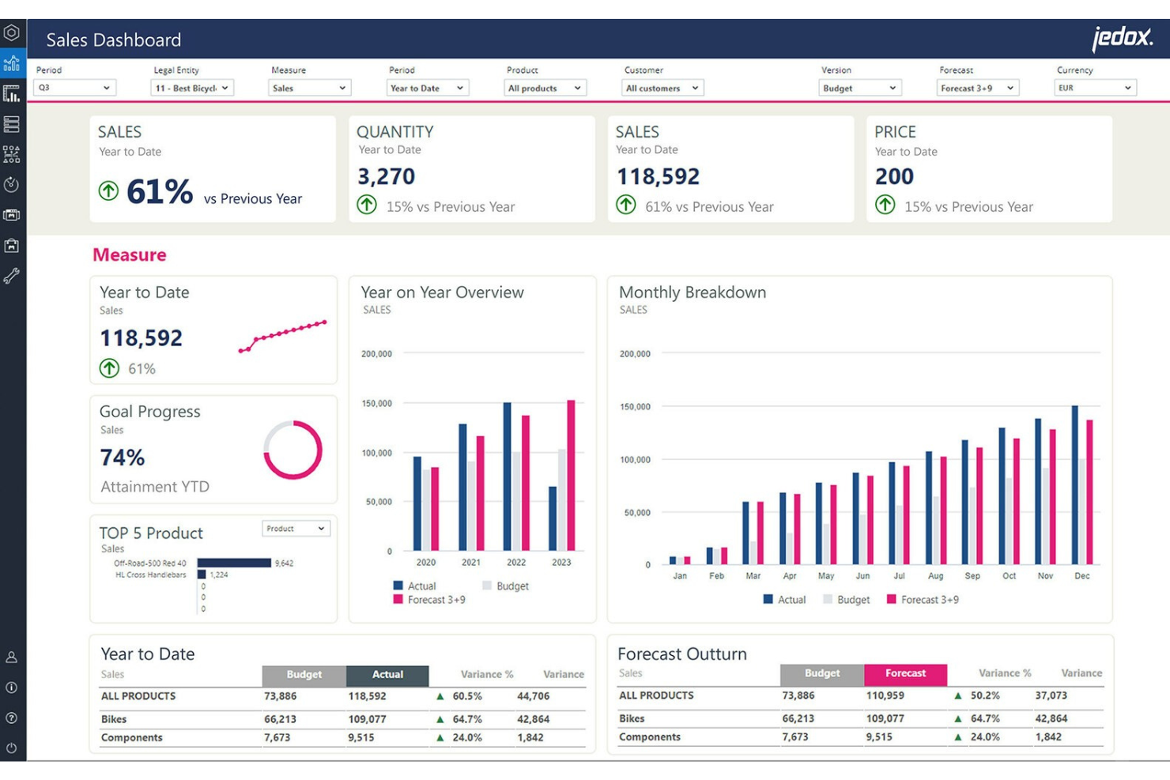The height and width of the screenshot is (780, 1170).
Task: Open the shapes modeler icon in sidebar
Action: [x=12, y=154]
